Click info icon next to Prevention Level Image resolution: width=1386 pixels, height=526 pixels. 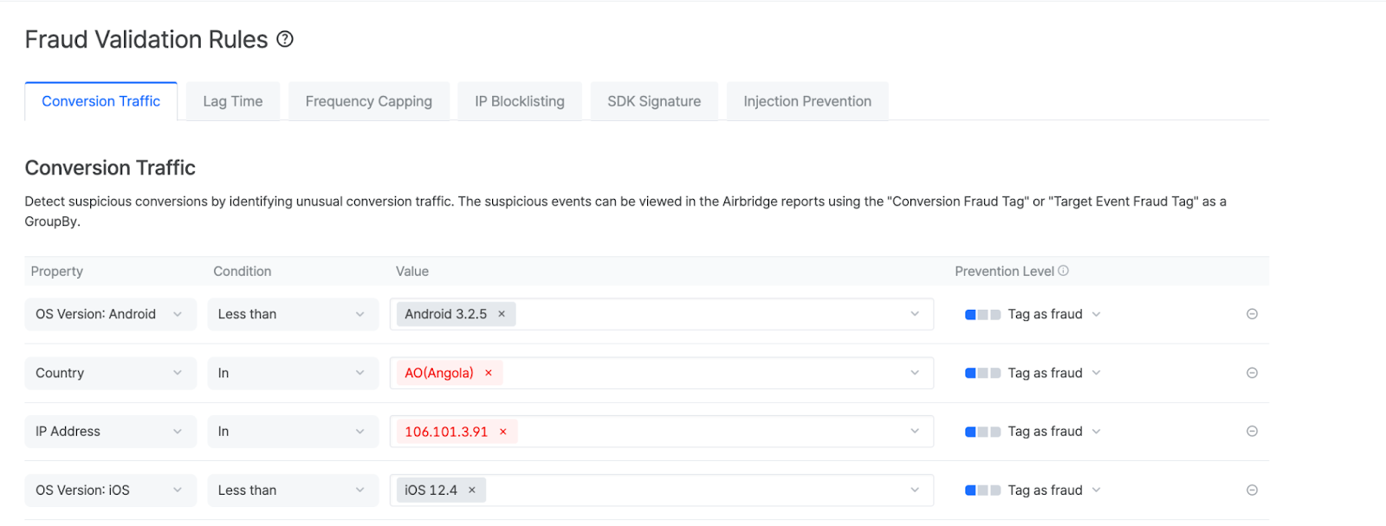(x=1064, y=271)
